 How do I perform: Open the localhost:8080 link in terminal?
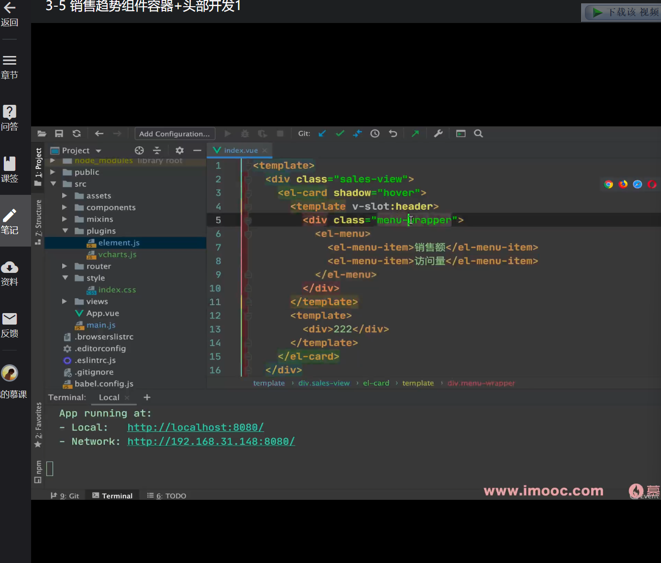coord(195,427)
